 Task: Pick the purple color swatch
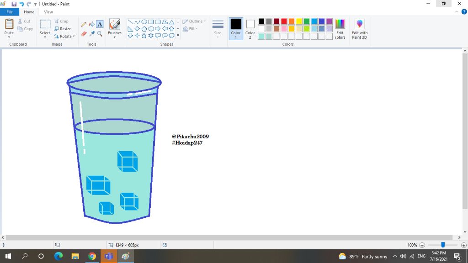point(329,21)
